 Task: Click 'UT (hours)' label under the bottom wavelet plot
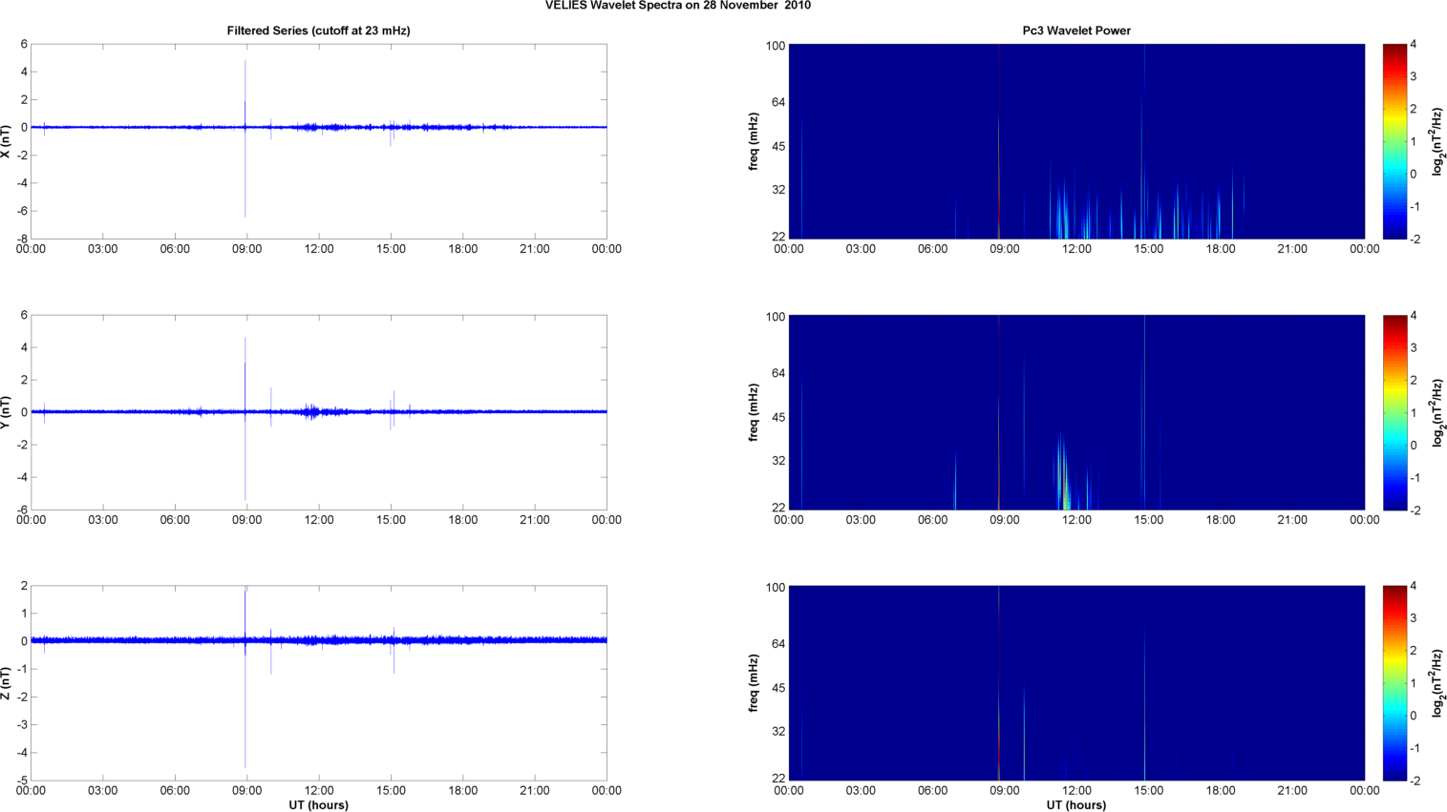[x=1075, y=805]
